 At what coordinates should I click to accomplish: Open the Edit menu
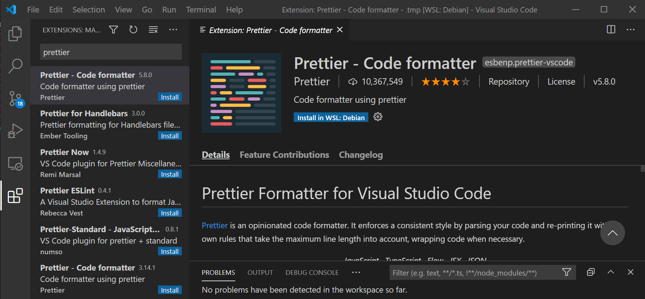click(56, 10)
